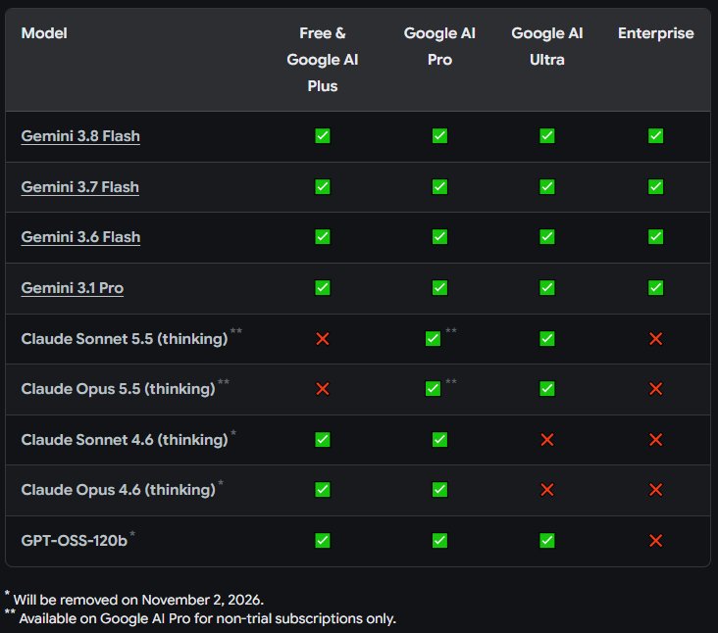Click the Claude Opus 4.6 (thinking) model name
Viewport: 718px width, 633px height.
118,490
